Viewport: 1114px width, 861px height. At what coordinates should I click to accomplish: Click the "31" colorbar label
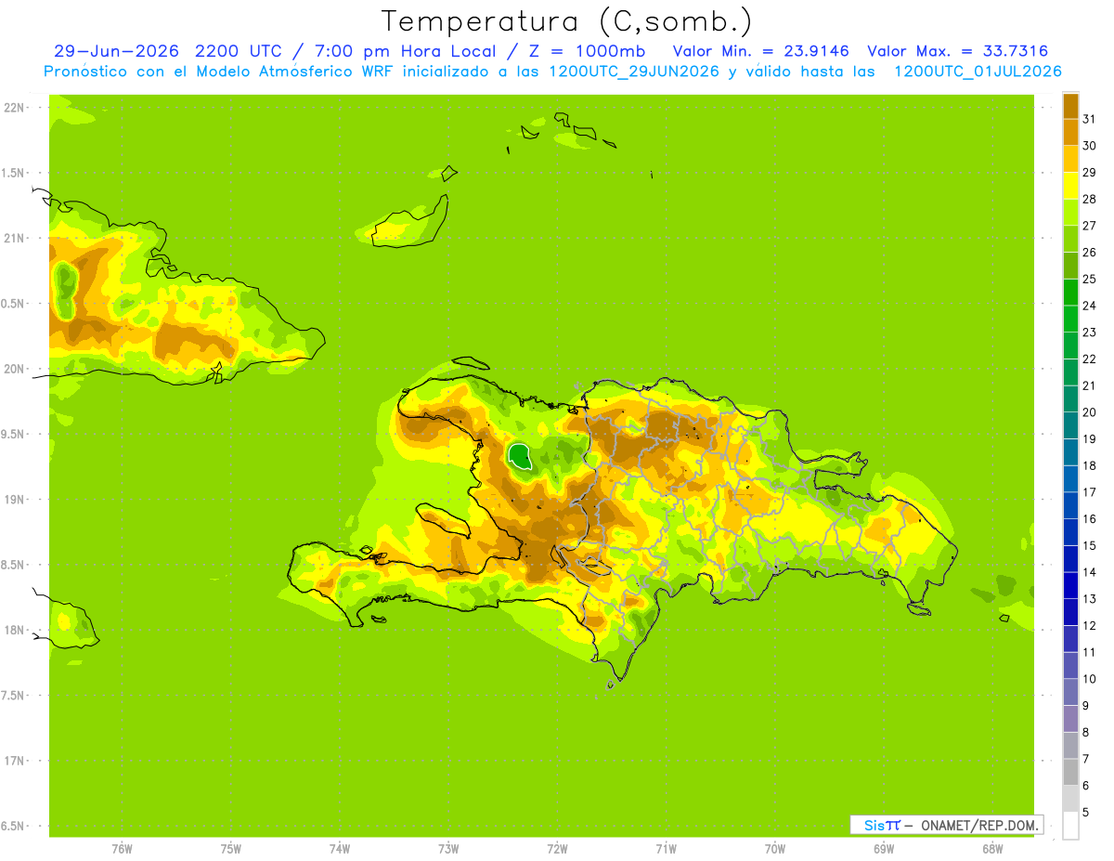tap(1089, 119)
